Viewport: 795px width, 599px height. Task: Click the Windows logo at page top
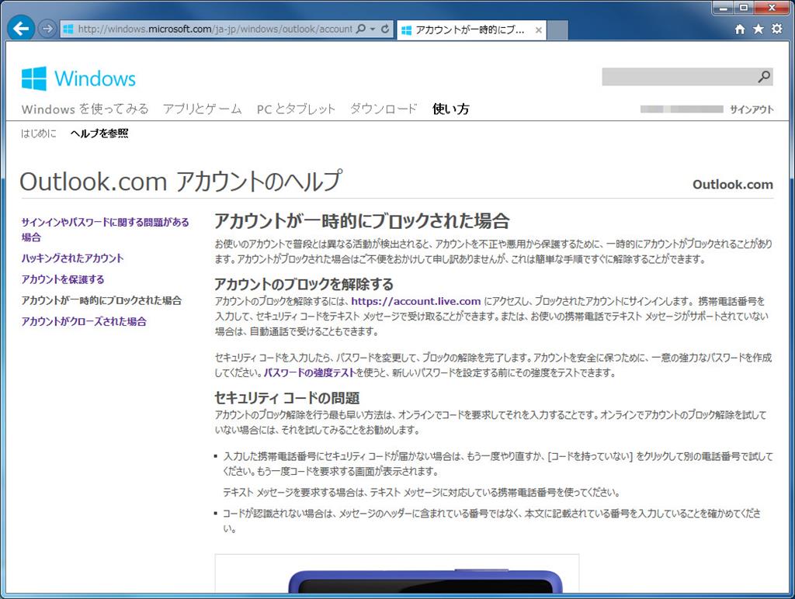click(x=78, y=78)
